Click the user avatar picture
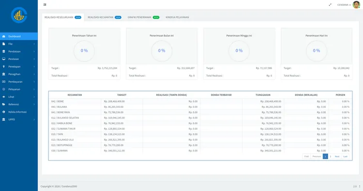363x191 pixels. click(x=356, y=5)
